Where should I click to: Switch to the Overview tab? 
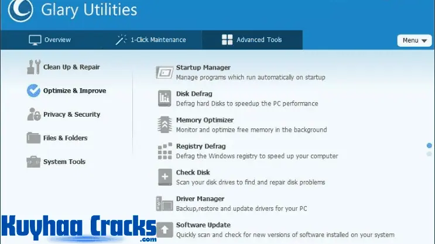(50, 40)
